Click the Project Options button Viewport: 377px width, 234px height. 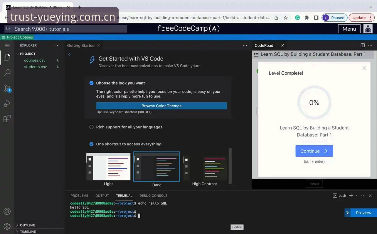pyautogui.click(x=17, y=37)
